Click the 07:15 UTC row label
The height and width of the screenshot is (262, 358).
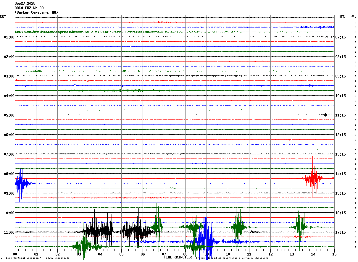point(340,37)
